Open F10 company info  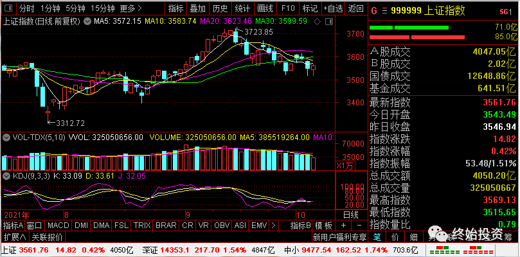pos(287,8)
